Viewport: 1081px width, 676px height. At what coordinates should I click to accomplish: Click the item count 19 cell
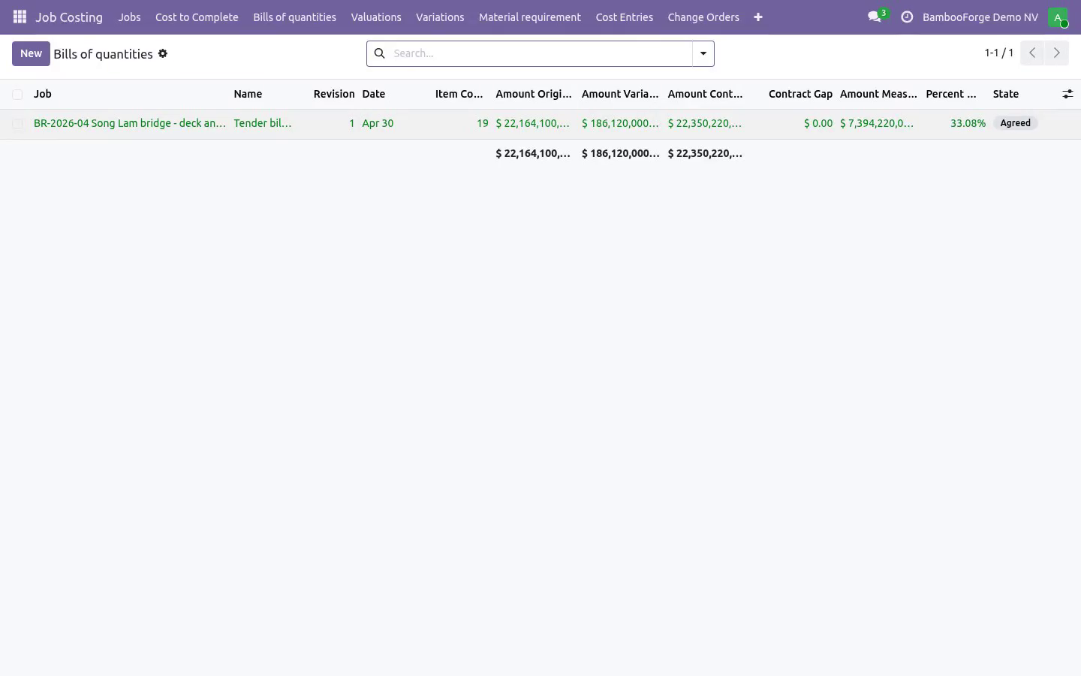(x=483, y=123)
